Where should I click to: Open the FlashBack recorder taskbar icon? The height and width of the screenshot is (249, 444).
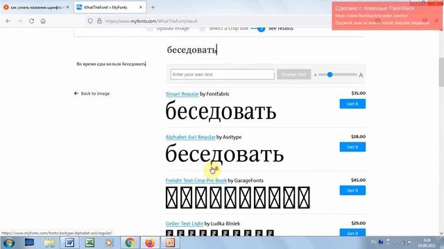point(170,243)
